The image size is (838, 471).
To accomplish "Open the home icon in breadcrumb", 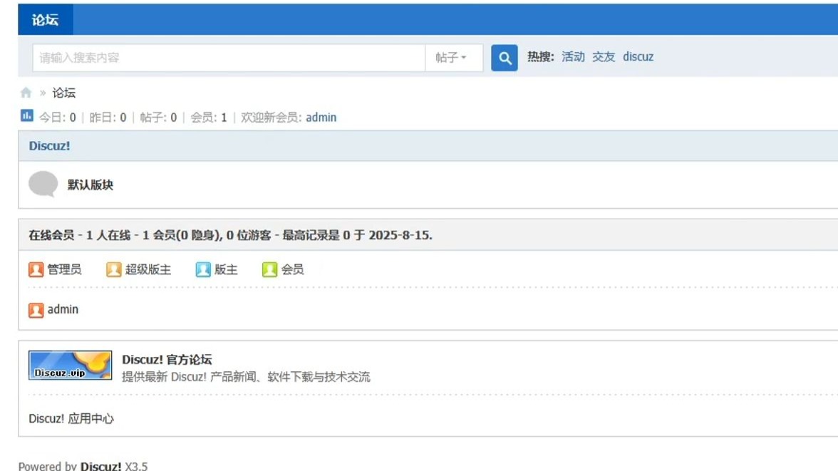I will pyautogui.click(x=26, y=93).
